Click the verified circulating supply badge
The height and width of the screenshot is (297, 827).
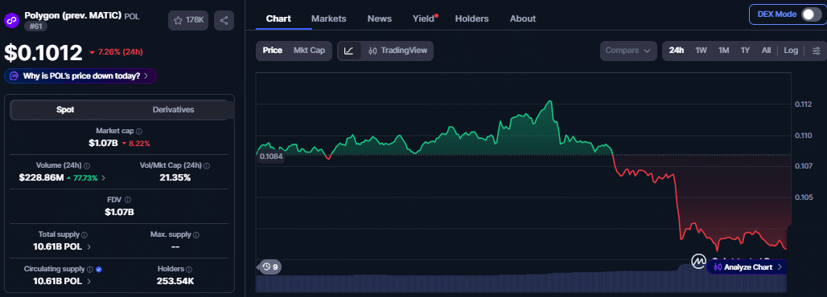(x=99, y=269)
